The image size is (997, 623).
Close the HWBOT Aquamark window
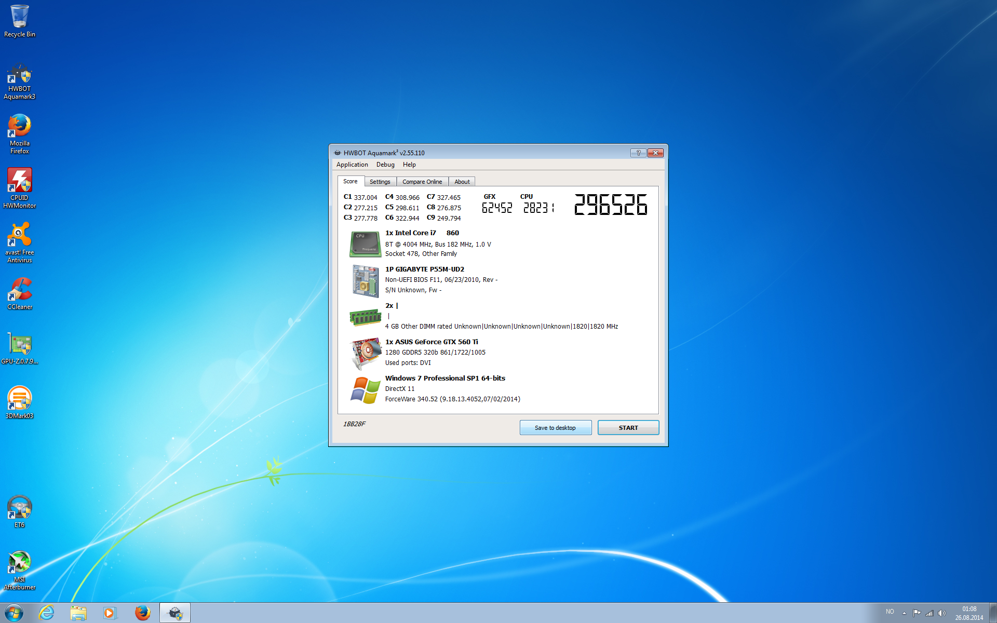click(655, 153)
